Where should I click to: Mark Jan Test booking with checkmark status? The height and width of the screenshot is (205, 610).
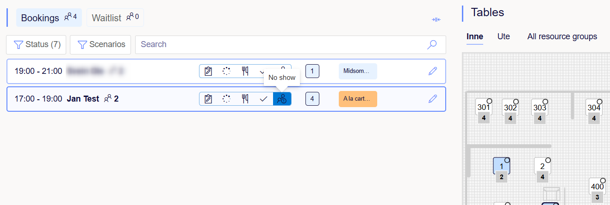(x=263, y=99)
